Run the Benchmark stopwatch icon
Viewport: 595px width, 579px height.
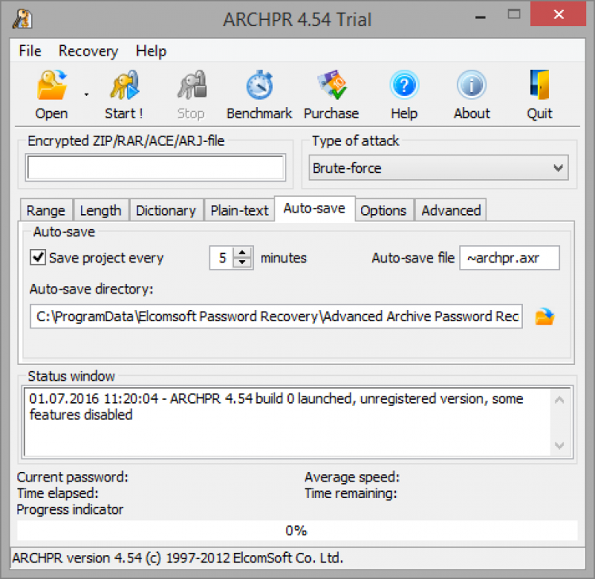(x=259, y=85)
